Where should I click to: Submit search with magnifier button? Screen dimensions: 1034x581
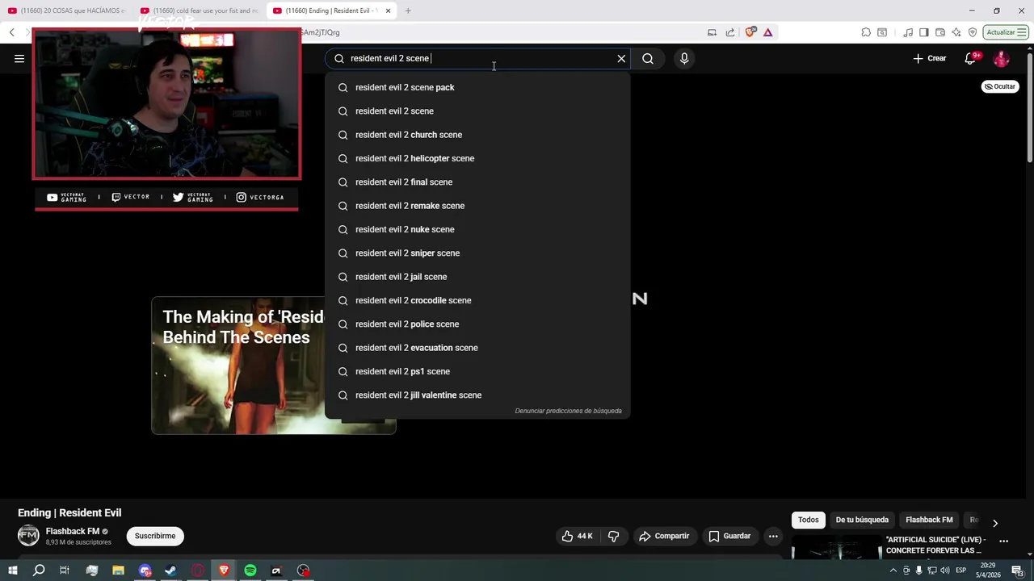(648, 58)
